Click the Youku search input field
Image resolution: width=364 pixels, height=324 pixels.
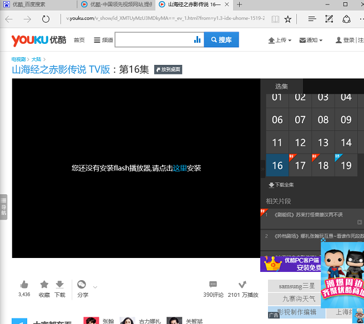point(153,40)
